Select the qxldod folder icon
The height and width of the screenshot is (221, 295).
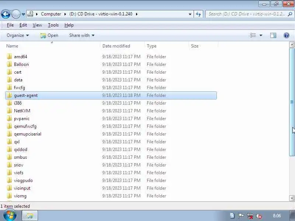pos(9,150)
